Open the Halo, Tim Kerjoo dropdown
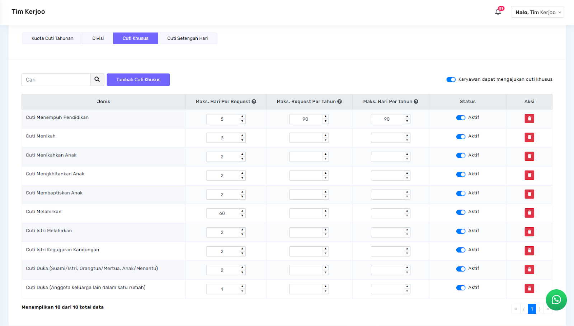The width and height of the screenshot is (574, 326). pyautogui.click(x=537, y=12)
